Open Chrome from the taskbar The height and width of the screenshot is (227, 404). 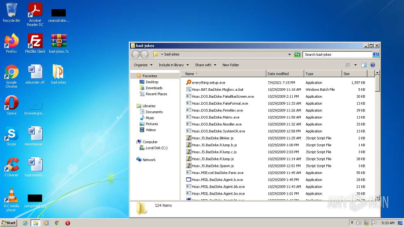57,223
